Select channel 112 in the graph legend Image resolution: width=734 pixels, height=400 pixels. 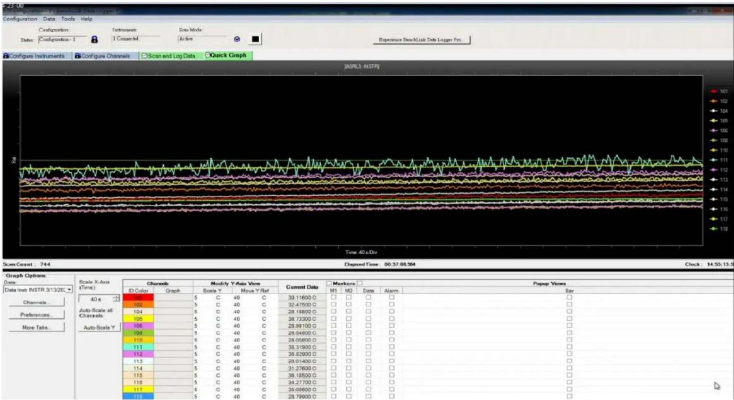coord(719,170)
